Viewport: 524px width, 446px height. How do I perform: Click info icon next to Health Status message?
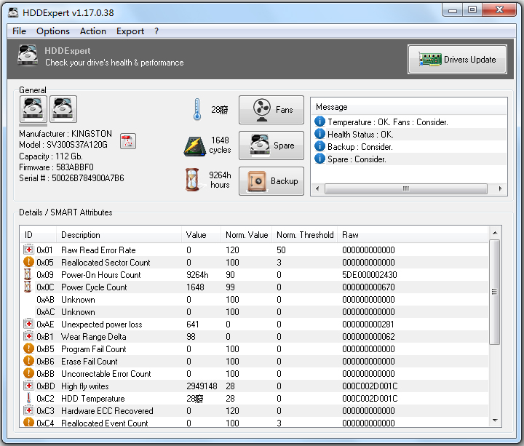point(319,134)
